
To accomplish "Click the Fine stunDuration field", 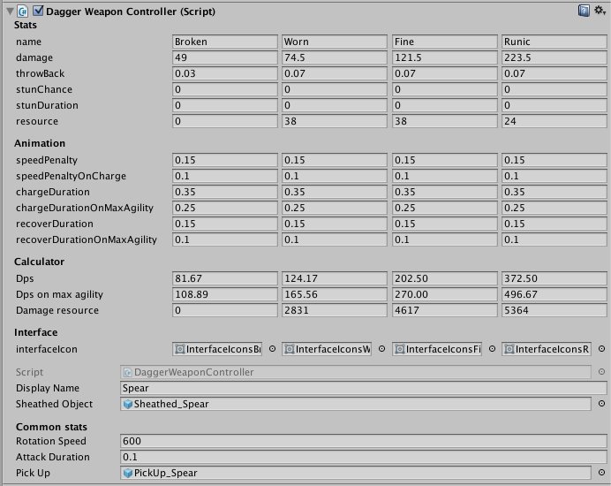I will click(x=445, y=105).
